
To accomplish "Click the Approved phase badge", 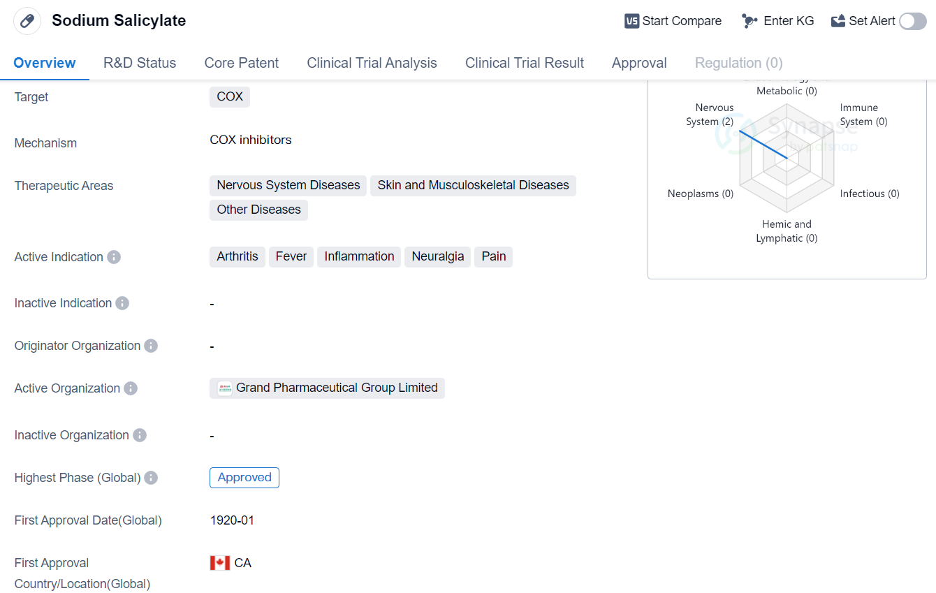I will tap(244, 478).
